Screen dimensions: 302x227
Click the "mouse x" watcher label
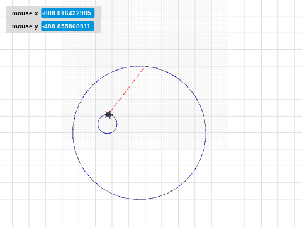tap(25, 13)
